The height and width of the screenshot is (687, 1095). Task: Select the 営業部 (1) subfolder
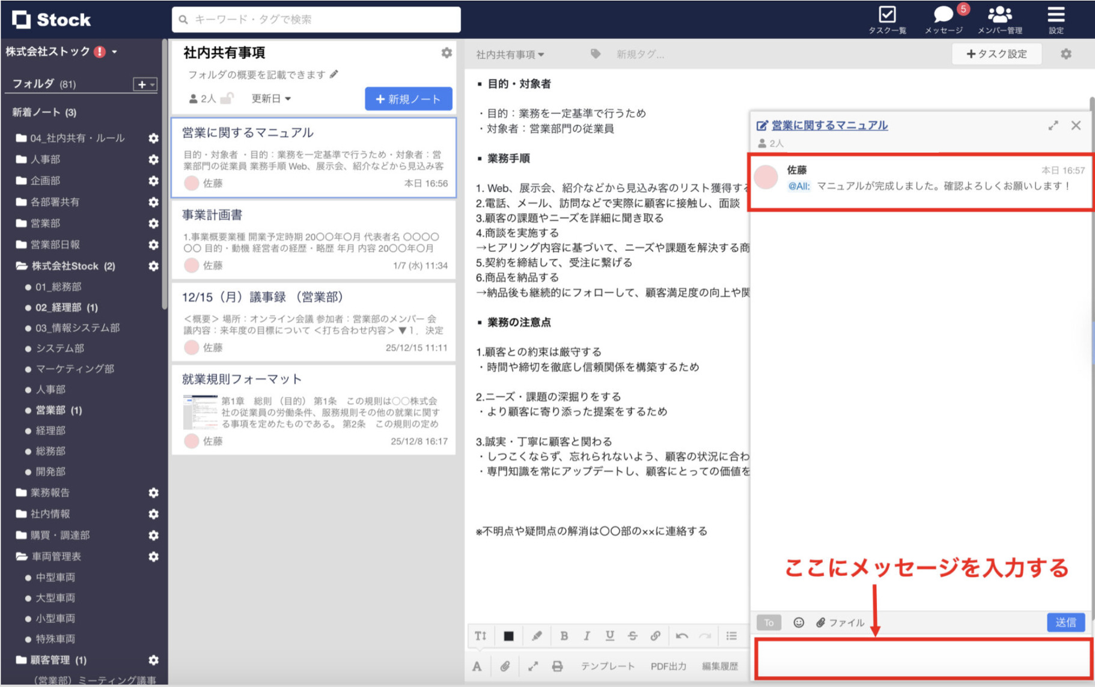click(58, 410)
